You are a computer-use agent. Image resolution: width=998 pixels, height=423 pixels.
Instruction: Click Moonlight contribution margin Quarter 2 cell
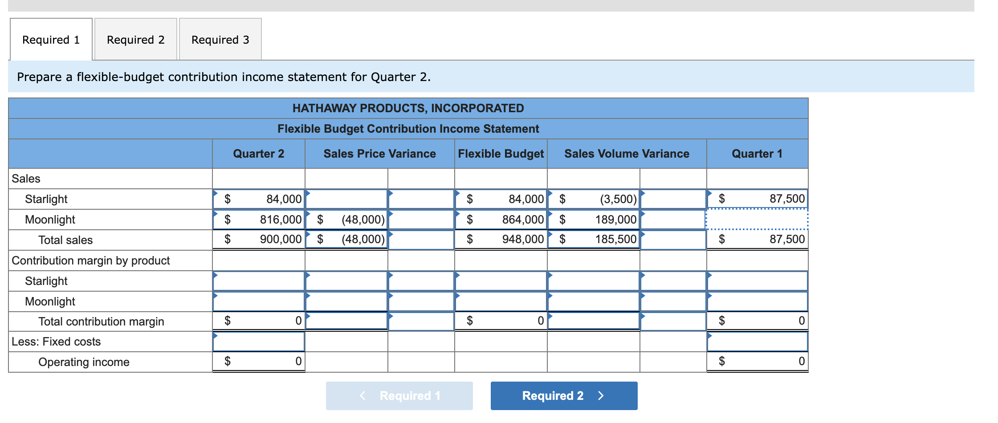259,301
